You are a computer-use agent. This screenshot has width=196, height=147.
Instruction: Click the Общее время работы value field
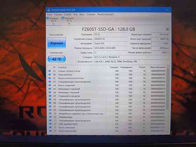(x=160, y=52)
